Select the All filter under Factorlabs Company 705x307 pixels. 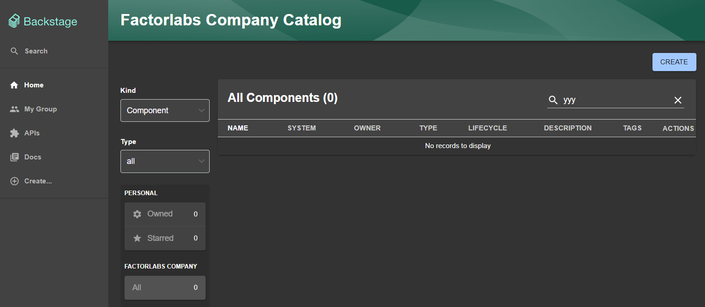pos(165,288)
